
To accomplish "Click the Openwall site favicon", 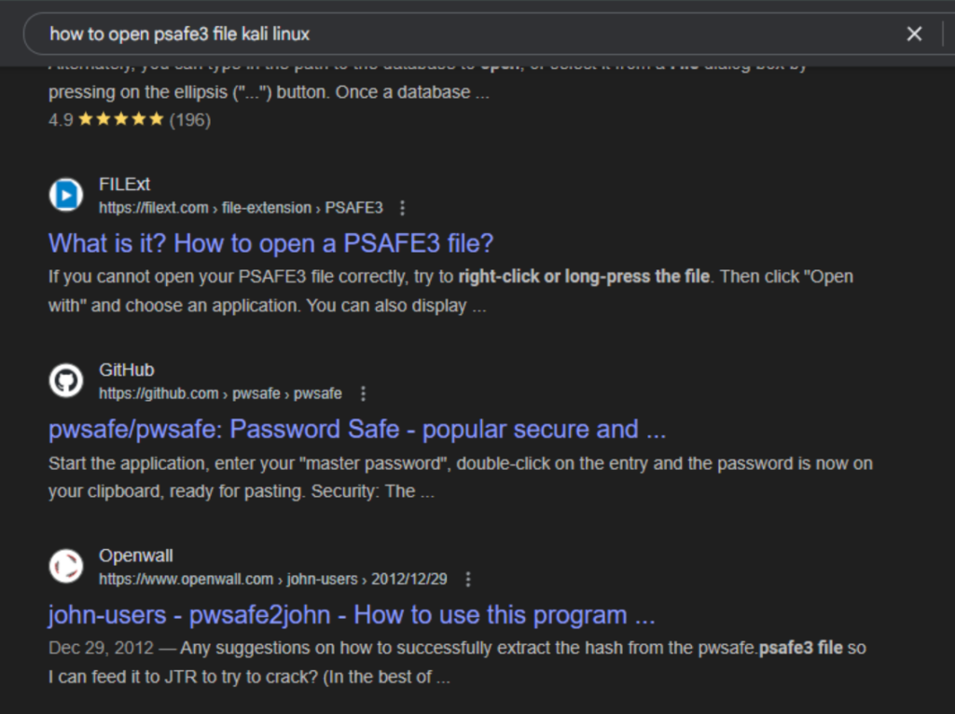I will coord(66,566).
